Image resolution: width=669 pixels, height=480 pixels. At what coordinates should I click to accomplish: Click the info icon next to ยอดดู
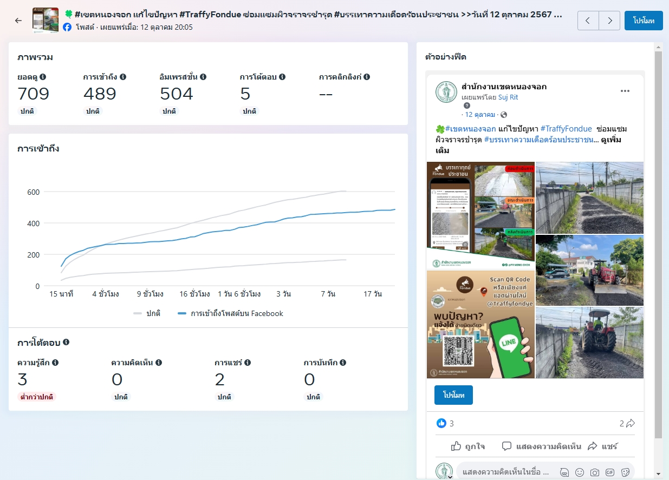coord(43,77)
